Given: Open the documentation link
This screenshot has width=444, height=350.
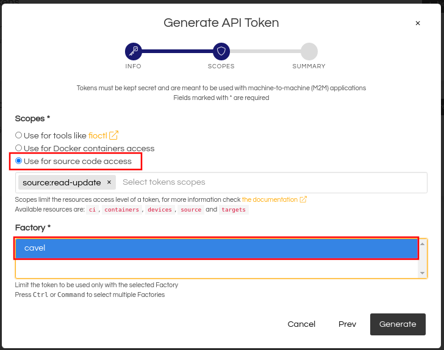Looking at the screenshot, I should (x=270, y=199).
